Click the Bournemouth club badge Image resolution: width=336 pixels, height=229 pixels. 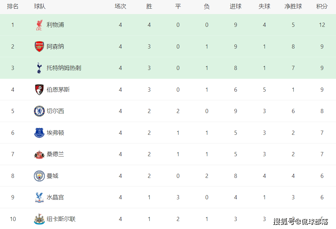[39, 90]
